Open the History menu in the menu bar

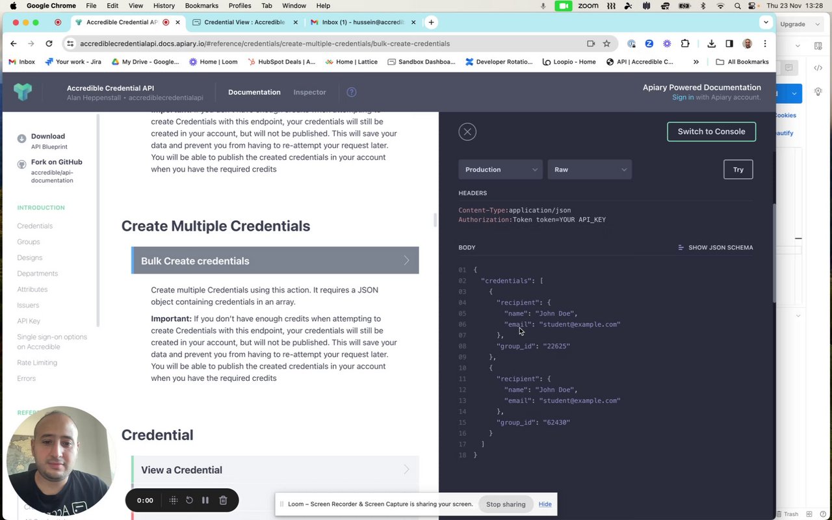pos(164,6)
